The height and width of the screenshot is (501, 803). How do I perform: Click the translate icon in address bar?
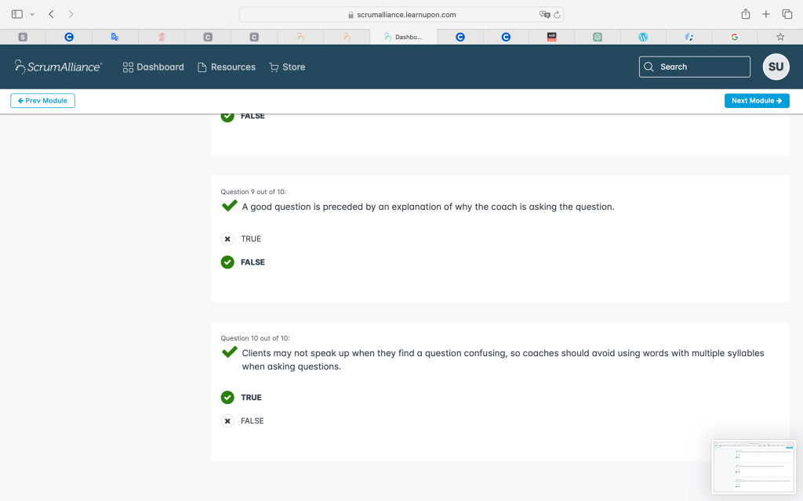pos(544,14)
